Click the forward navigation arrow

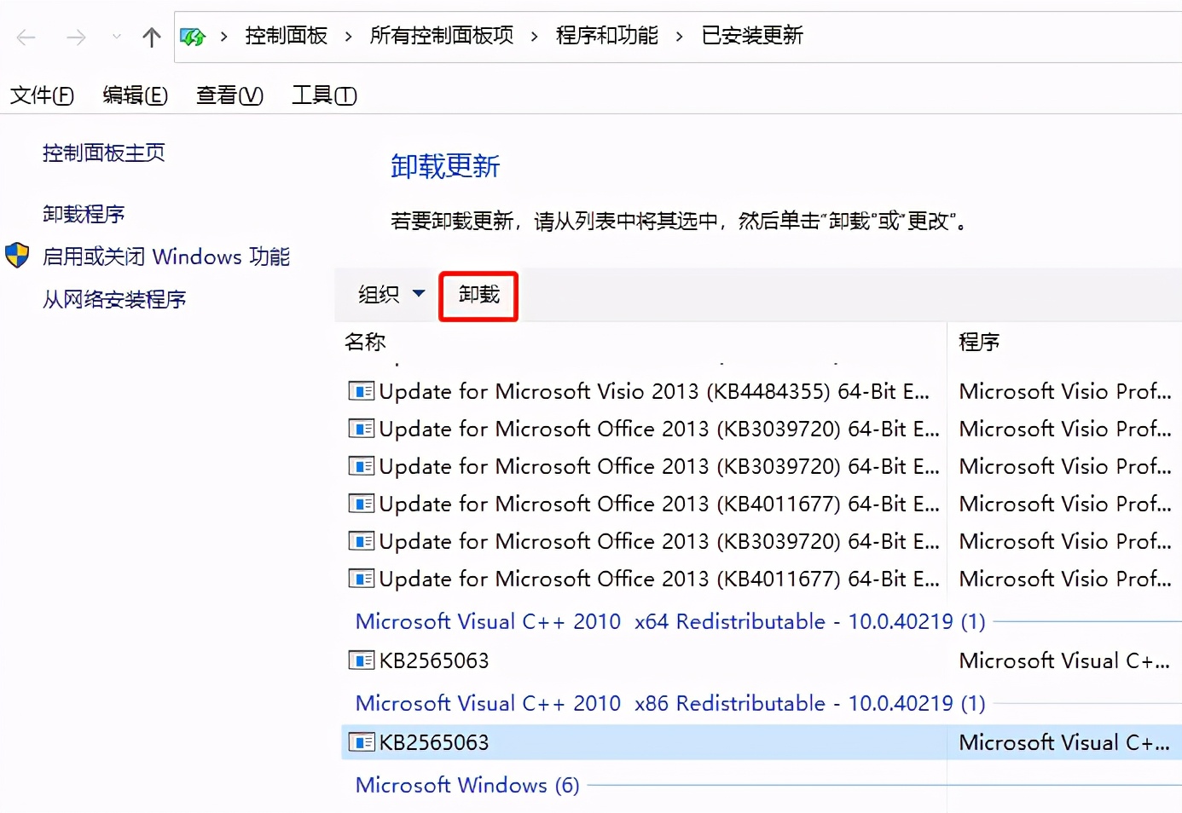tap(75, 36)
